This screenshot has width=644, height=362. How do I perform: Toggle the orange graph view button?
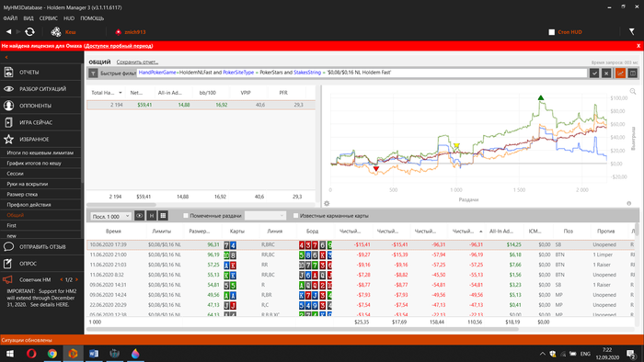620,73
